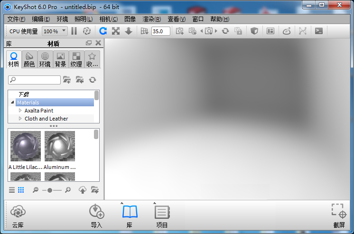354x234 pixels.
Task: Switch to grid thumbnail view
Action: (21, 190)
